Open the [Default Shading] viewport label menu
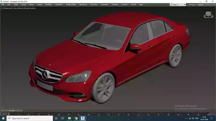 pyautogui.click(x=29, y=8)
